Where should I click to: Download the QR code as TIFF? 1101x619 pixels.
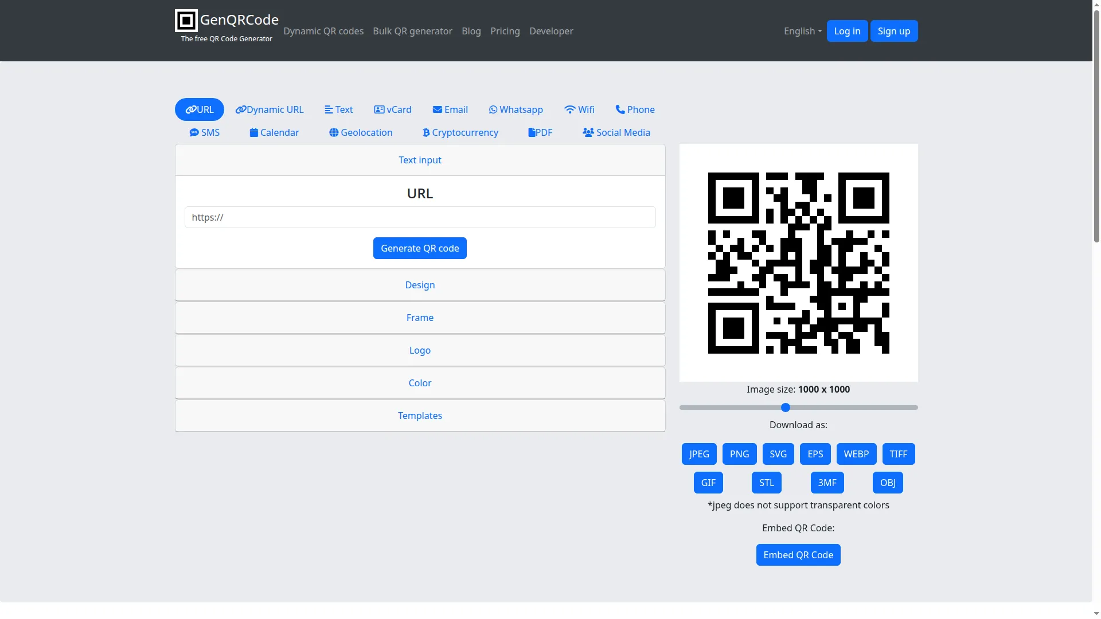(x=899, y=454)
